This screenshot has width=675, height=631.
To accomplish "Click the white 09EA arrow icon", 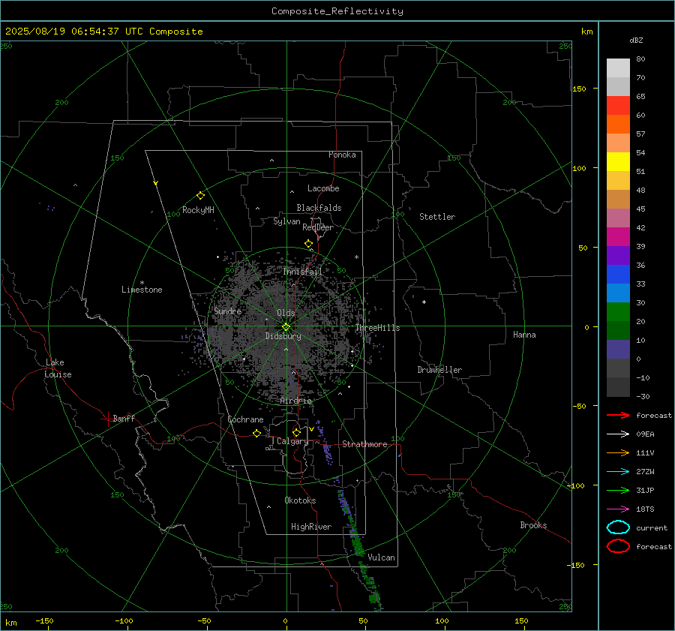I will pos(618,434).
